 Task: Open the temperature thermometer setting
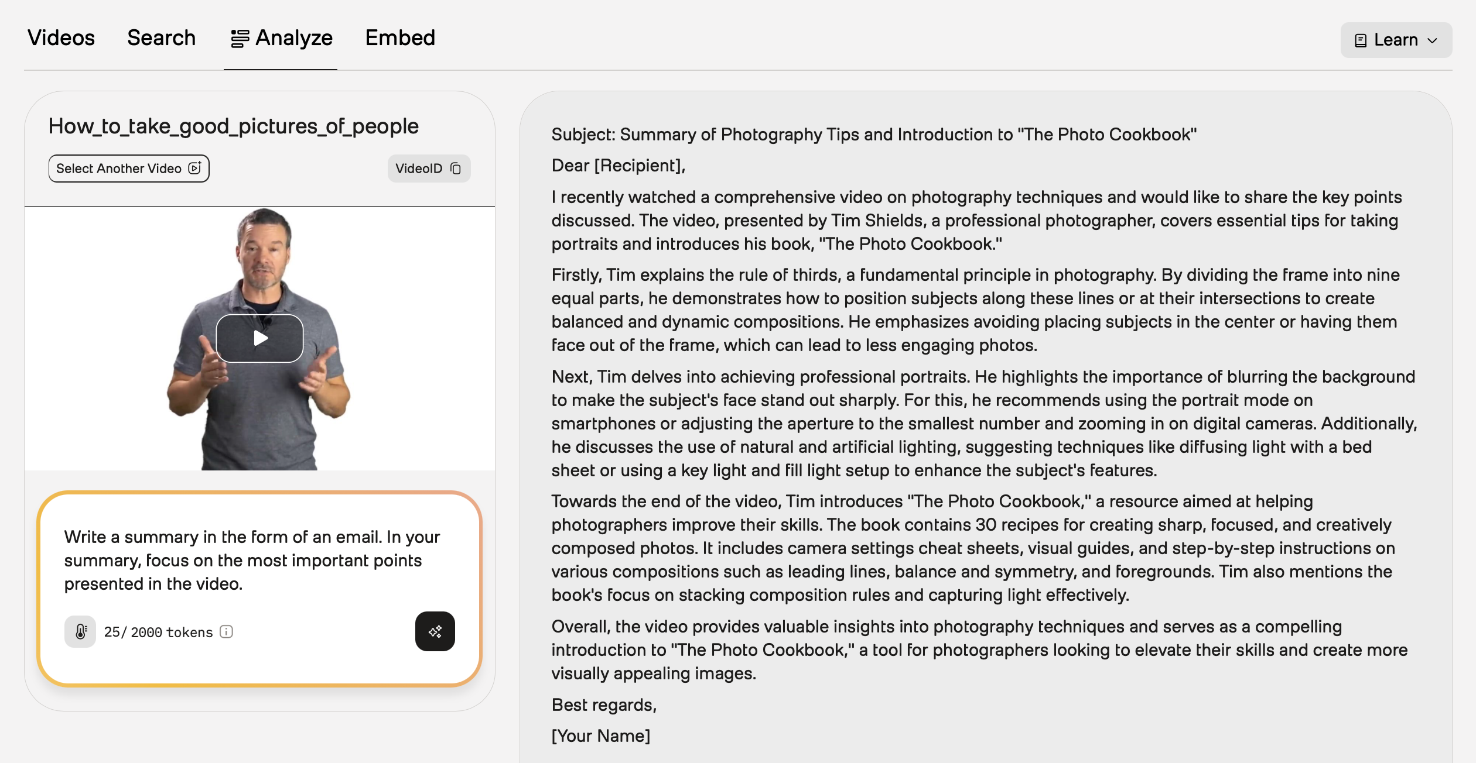(x=80, y=632)
